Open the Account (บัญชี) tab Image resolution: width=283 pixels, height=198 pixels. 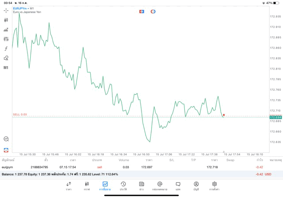[x=196, y=186]
